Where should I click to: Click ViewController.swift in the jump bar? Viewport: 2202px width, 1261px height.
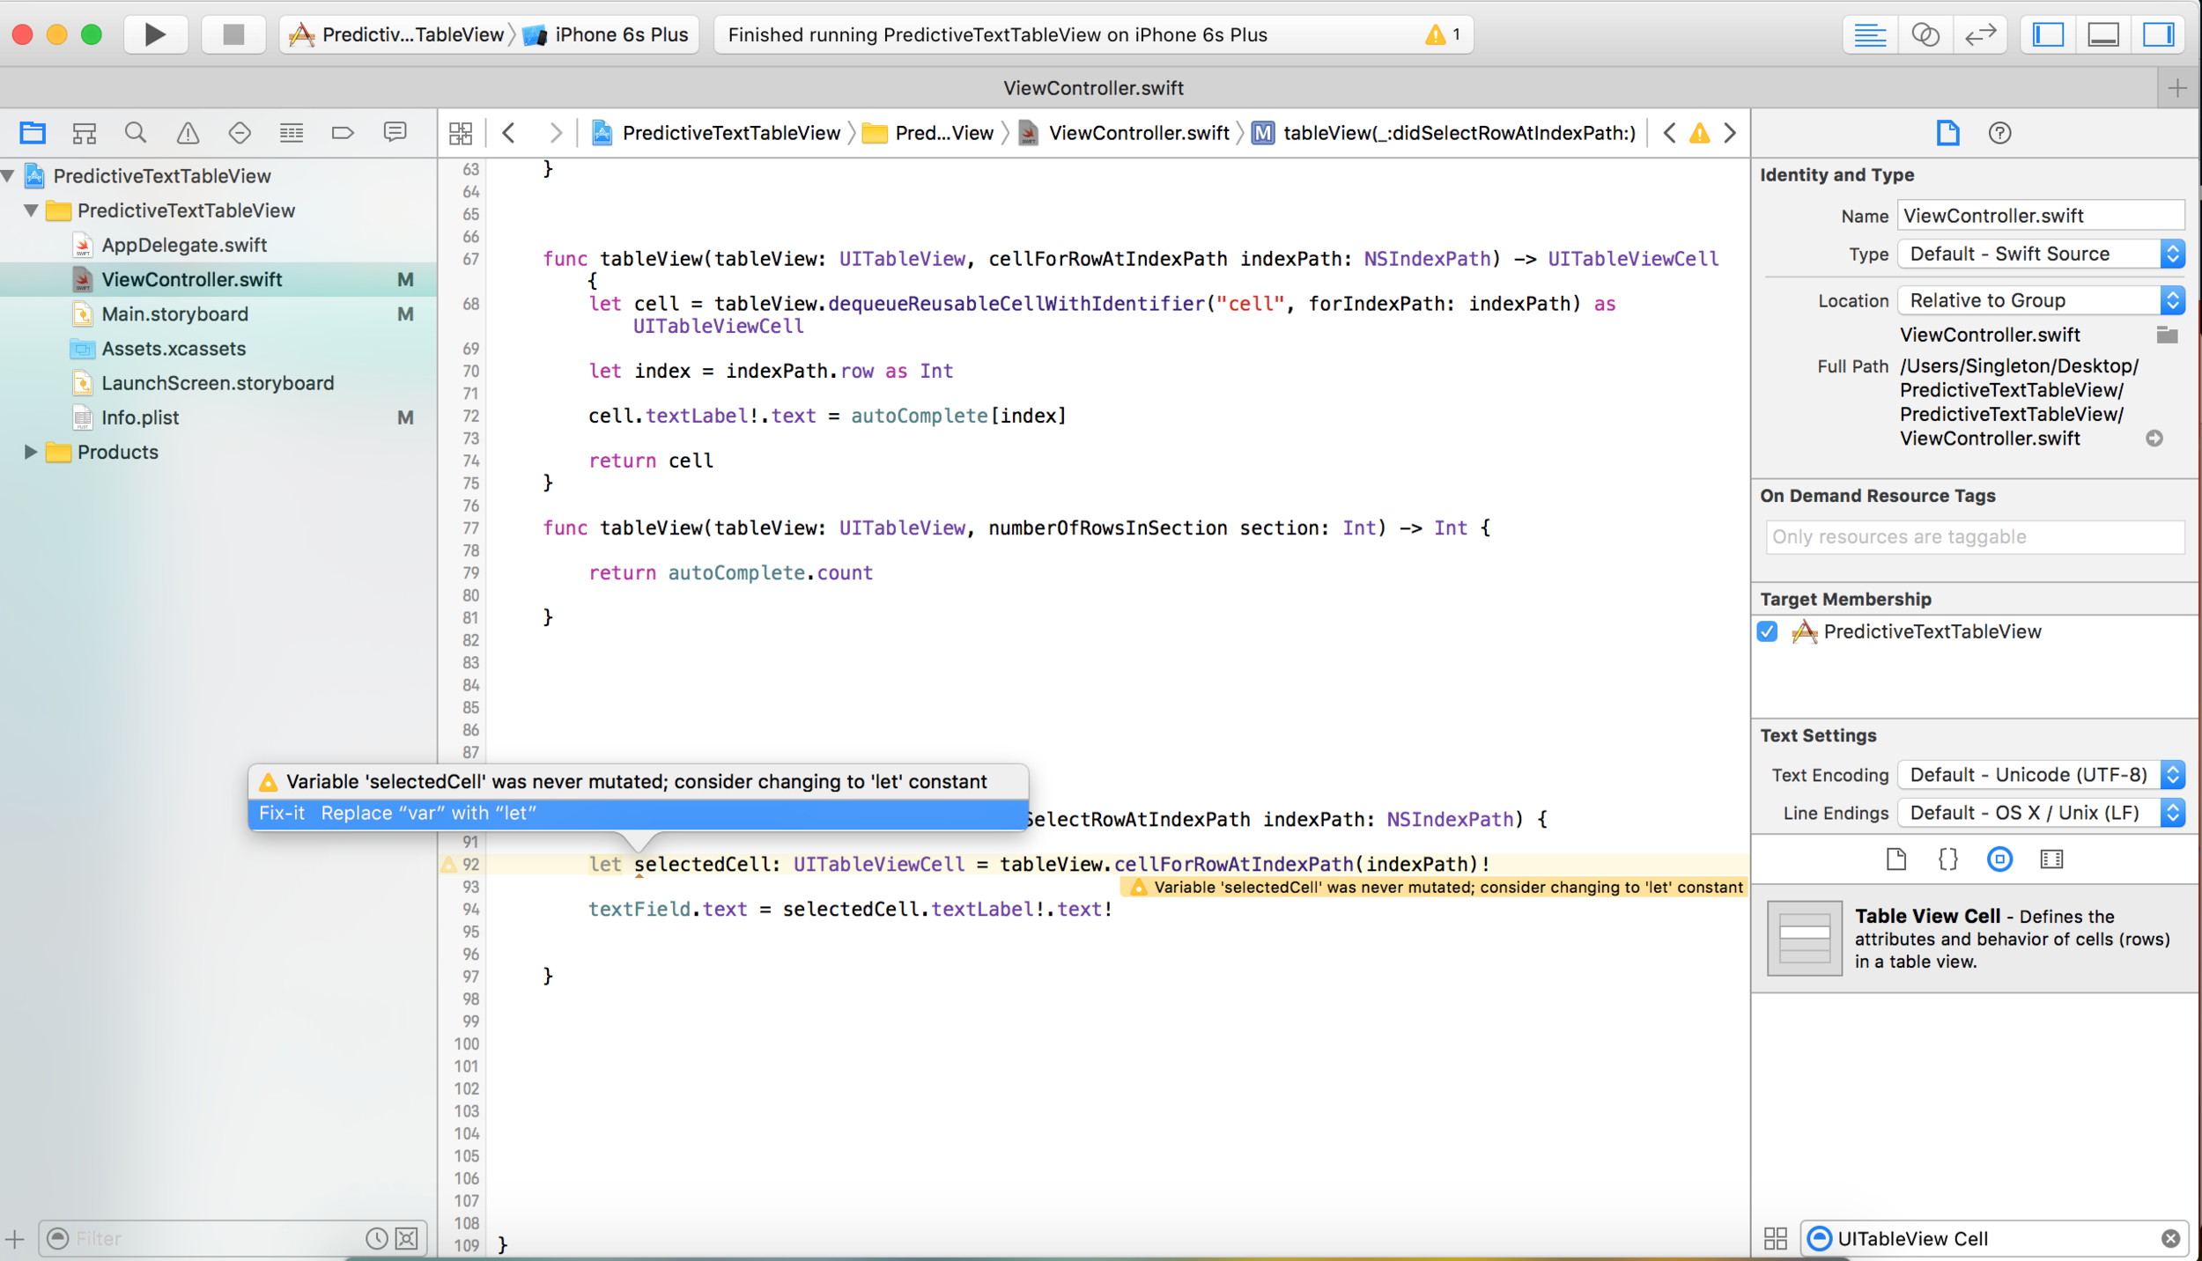1124,133
